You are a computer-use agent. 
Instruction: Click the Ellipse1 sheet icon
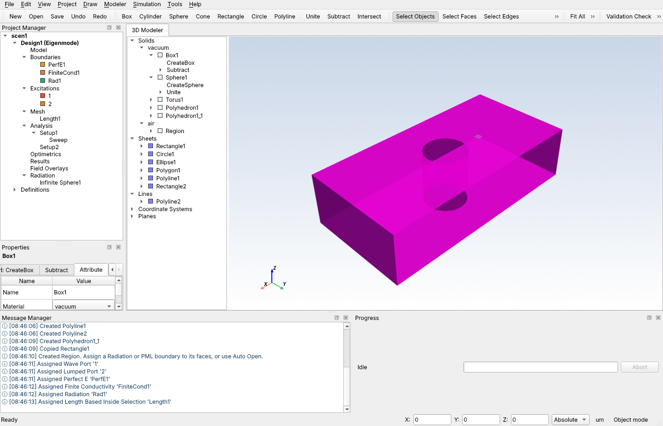151,162
